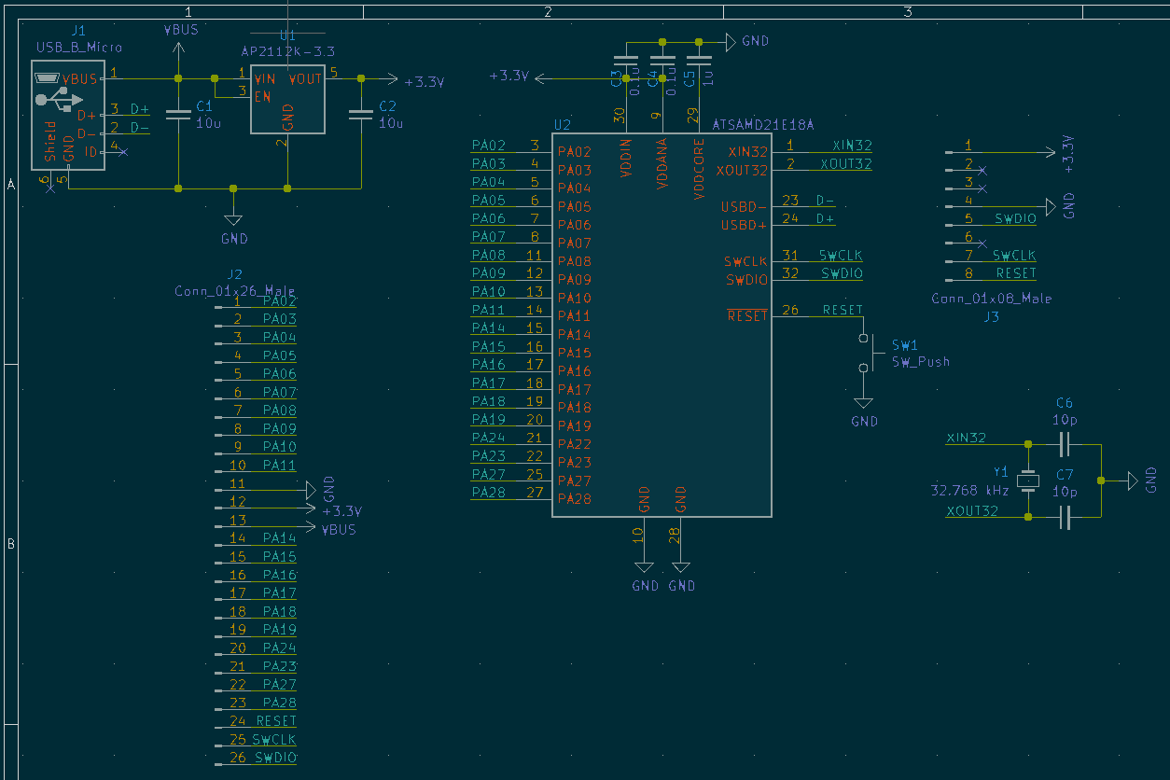Select RESET net label on J2 pin 24
Image resolution: width=1170 pixels, height=780 pixels.
[276, 721]
